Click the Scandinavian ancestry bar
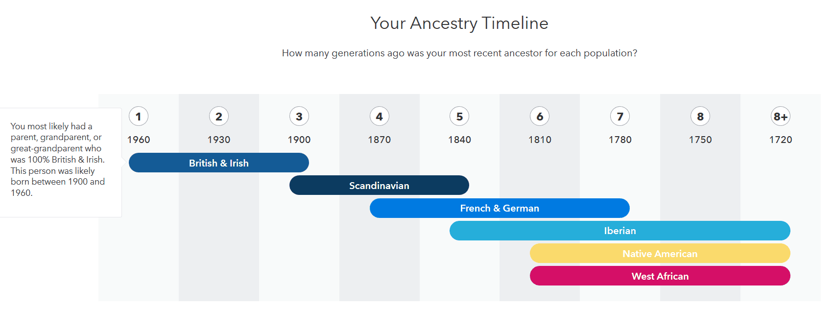This screenshot has height=309, width=834. (x=379, y=185)
